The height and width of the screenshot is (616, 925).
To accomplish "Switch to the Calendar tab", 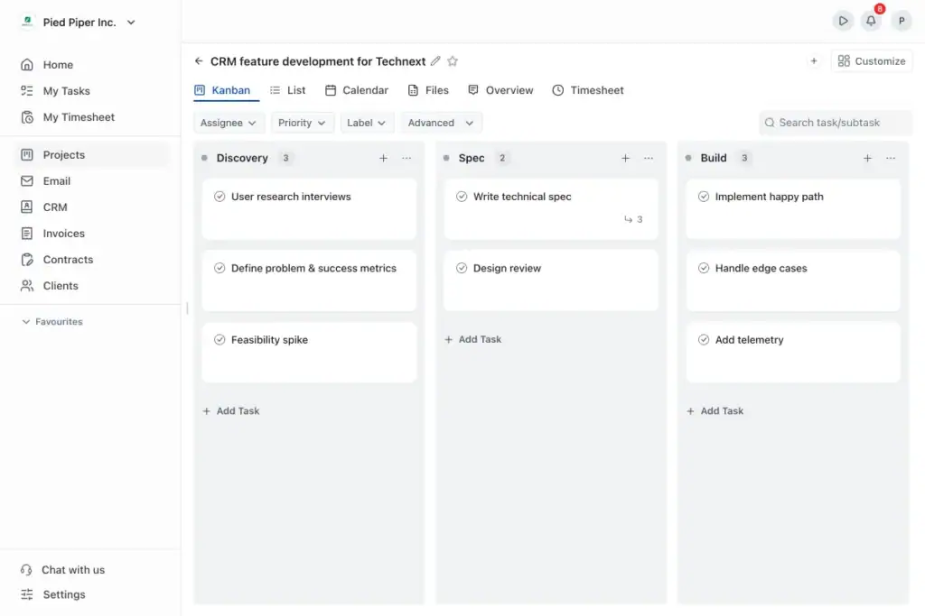I will [357, 90].
